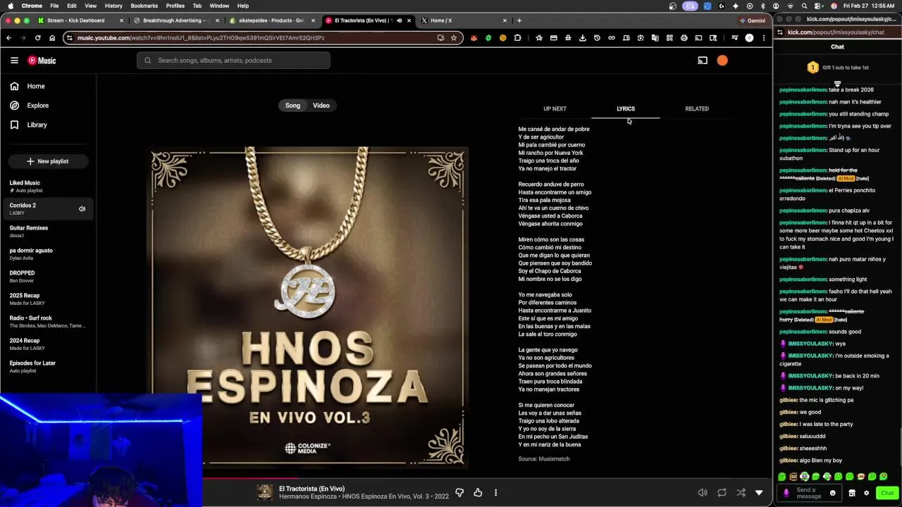The width and height of the screenshot is (902, 507).
Task: Open the Guitar Remixes playlist
Action: click(47, 232)
